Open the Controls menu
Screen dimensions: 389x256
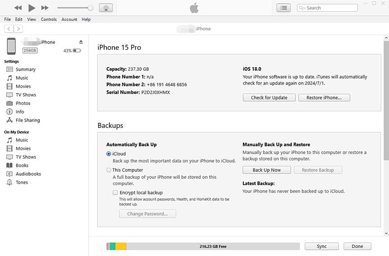coord(48,19)
